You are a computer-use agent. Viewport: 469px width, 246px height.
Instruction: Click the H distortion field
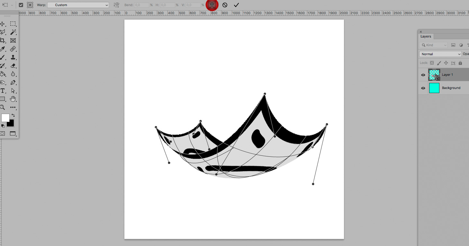pos(167,5)
